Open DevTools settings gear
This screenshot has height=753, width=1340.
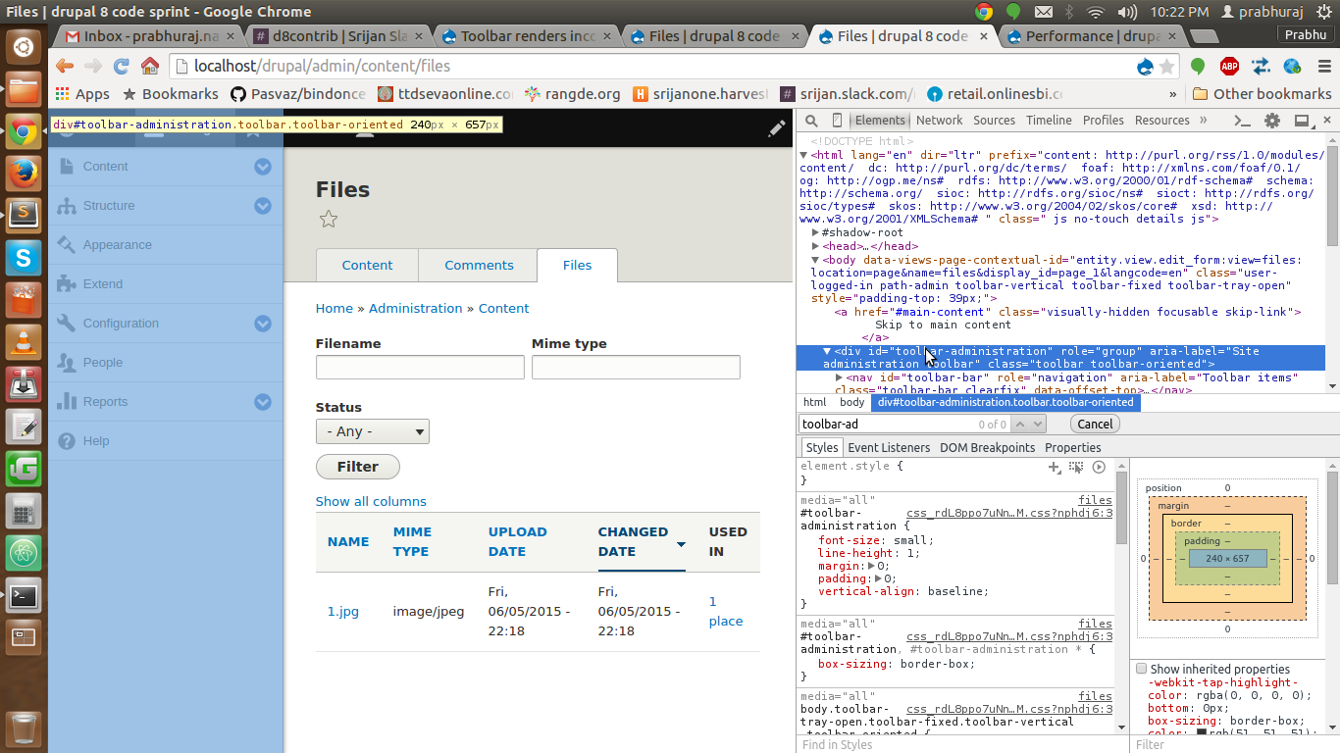pyautogui.click(x=1272, y=121)
